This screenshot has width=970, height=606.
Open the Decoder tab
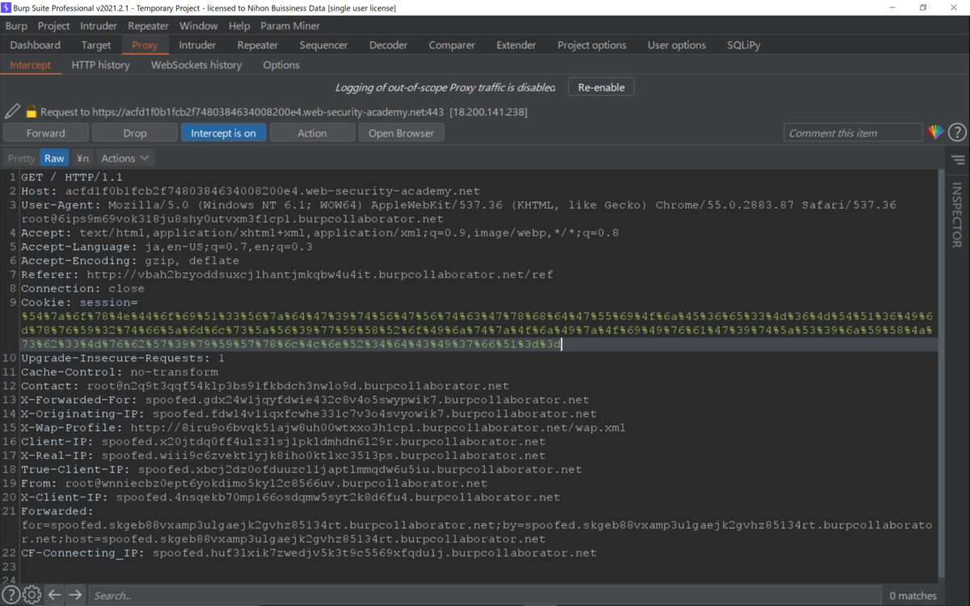[388, 45]
